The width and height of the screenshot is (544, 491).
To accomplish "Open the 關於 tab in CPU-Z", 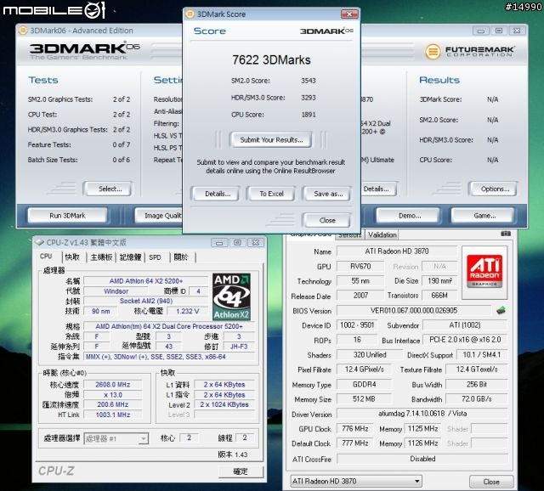I will click(x=181, y=257).
